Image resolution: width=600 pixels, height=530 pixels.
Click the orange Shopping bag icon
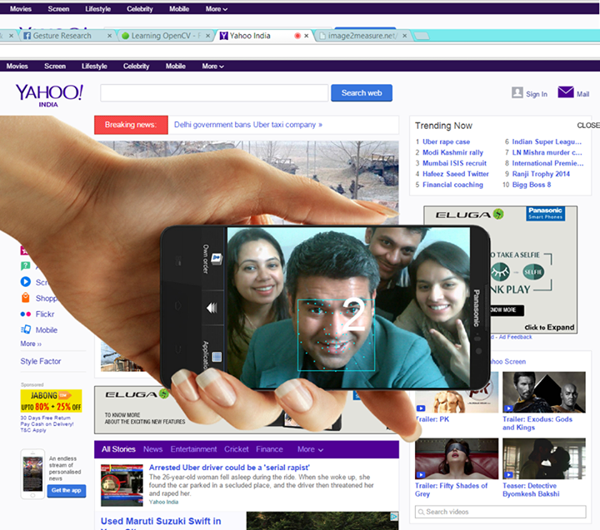[26, 298]
